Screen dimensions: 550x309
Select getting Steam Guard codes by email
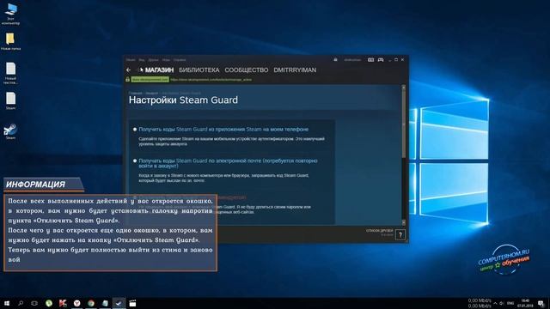coord(135,161)
